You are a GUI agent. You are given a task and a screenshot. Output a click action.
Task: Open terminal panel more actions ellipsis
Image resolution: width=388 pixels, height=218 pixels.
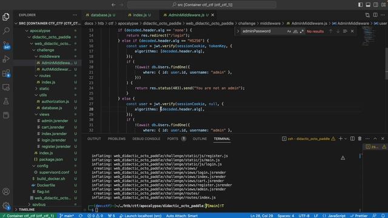pos(367,139)
